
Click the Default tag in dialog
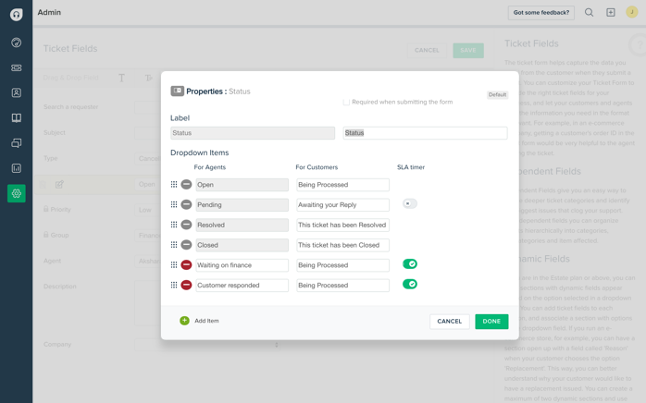pos(497,94)
